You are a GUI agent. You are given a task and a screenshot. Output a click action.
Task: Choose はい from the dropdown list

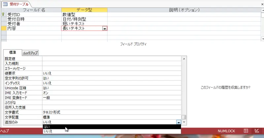[x=112, y=127]
